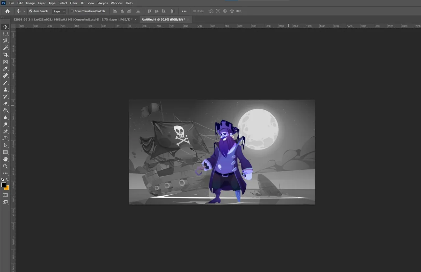Viewport: 421px width, 272px height.
Task: Open the Filter menu
Action: [74, 3]
